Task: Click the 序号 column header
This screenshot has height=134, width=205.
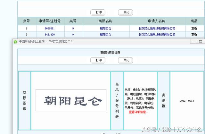Action: (27, 21)
